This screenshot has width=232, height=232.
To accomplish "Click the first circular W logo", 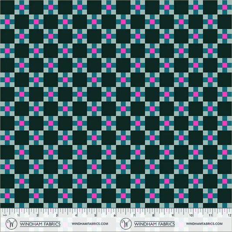I will 11,224.
